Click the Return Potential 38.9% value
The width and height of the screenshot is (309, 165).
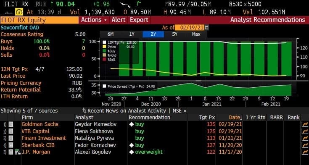(75, 90)
